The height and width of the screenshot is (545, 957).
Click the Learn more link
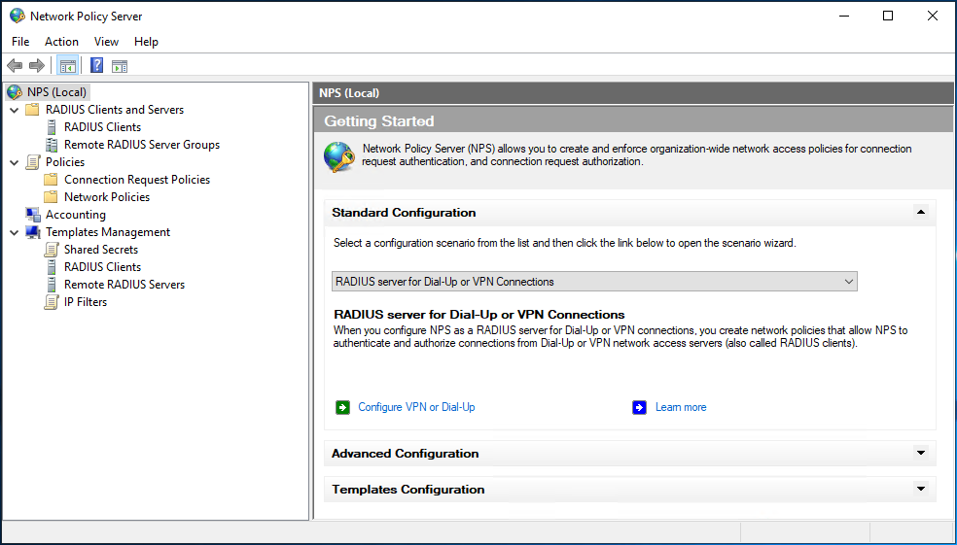click(x=681, y=407)
